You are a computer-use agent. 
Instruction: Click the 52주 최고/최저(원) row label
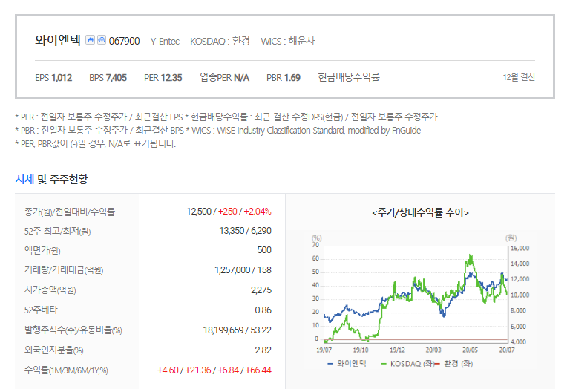[x=57, y=231]
